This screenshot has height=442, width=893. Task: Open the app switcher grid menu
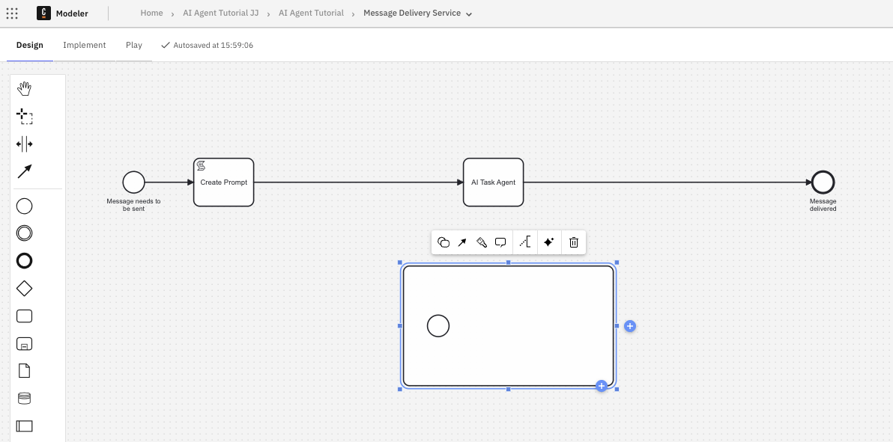[x=12, y=13]
